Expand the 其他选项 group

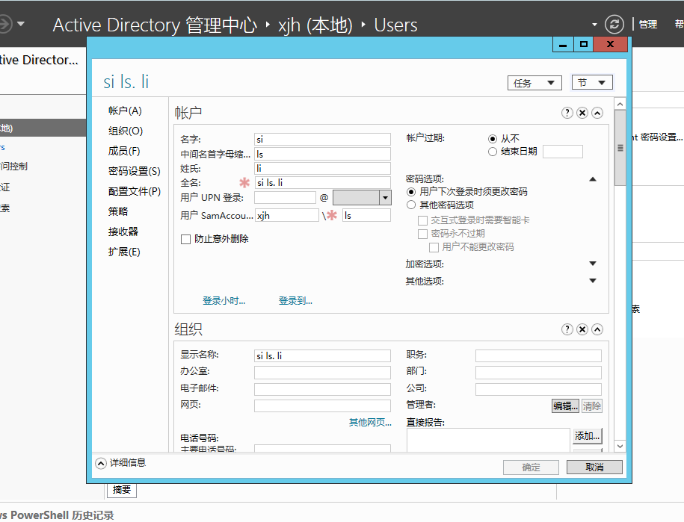point(592,281)
